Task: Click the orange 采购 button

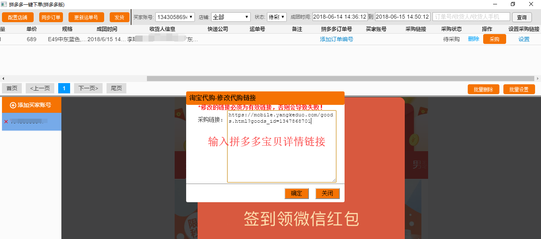Action: coord(495,39)
